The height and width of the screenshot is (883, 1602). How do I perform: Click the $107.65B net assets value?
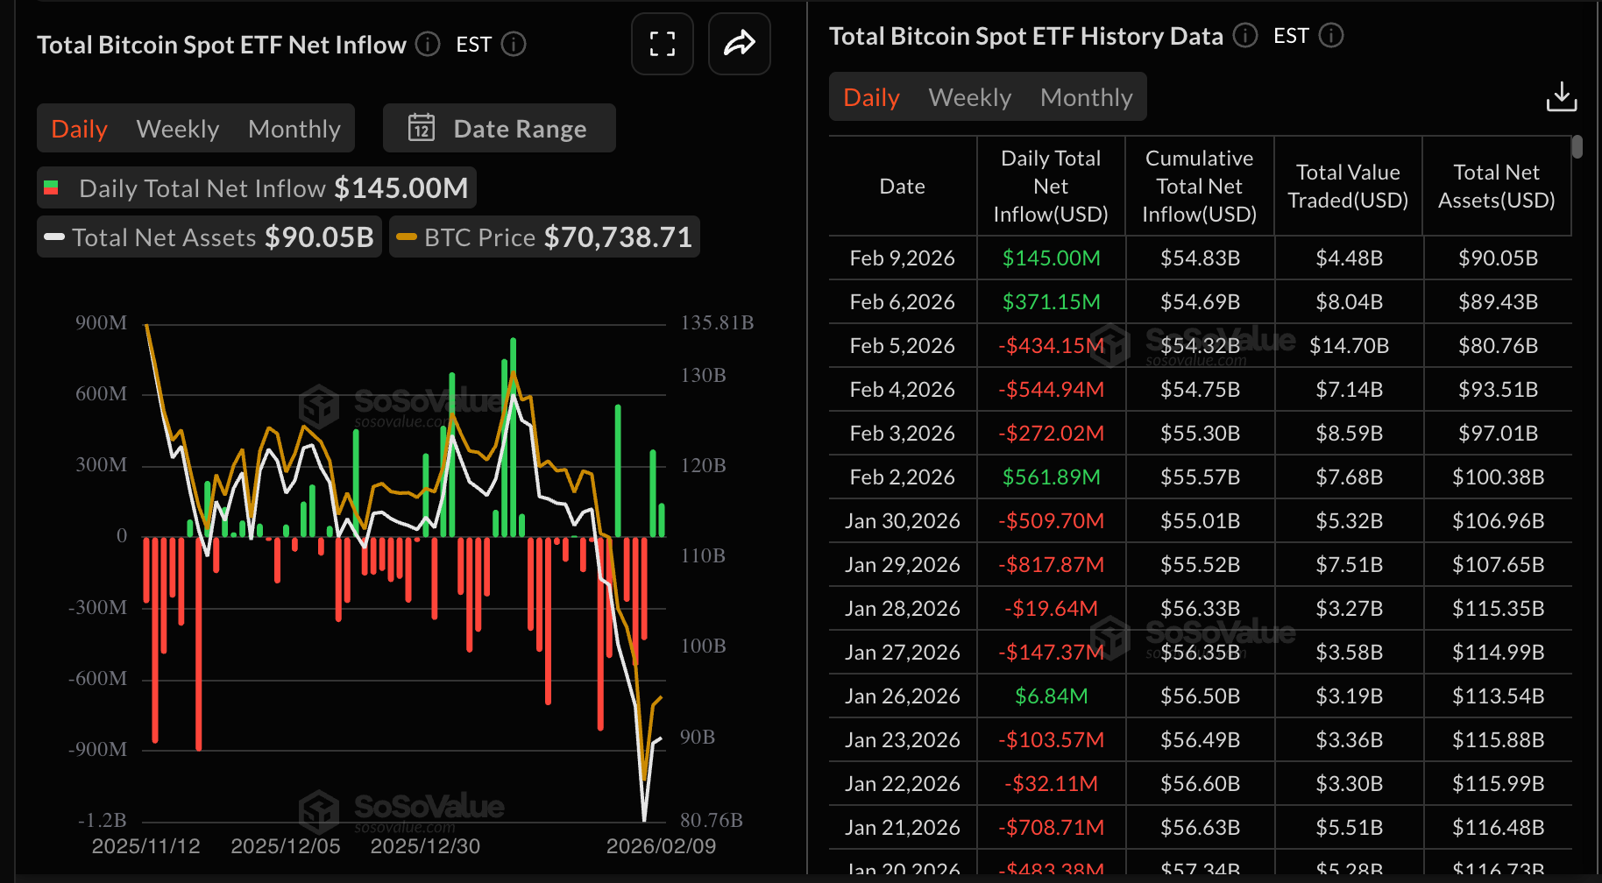click(x=1499, y=564)
